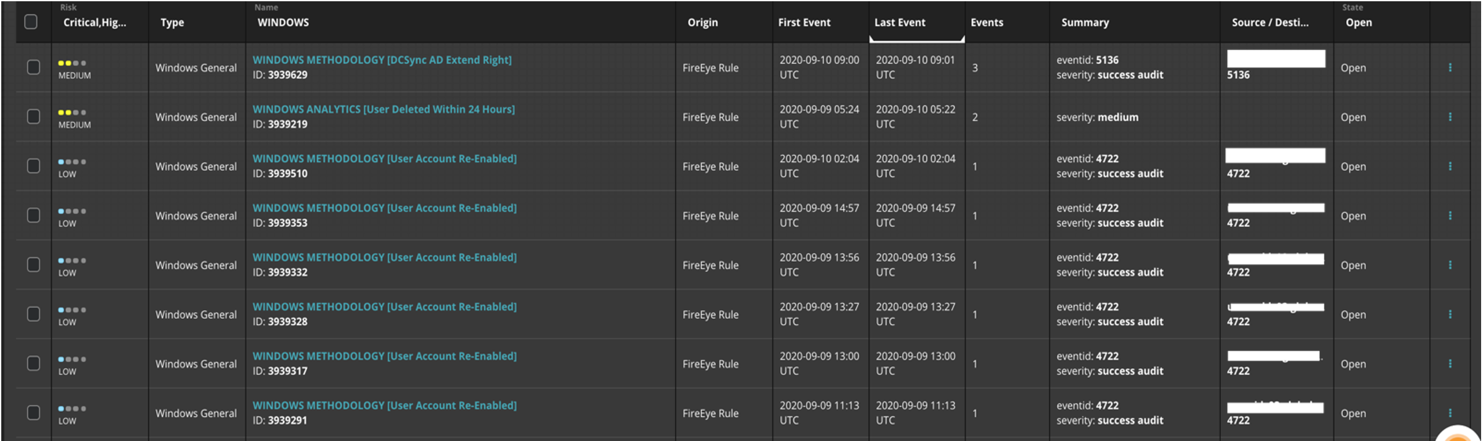Sort by the First Event column header
1483x441 pixels.
[x=804, y=23]
